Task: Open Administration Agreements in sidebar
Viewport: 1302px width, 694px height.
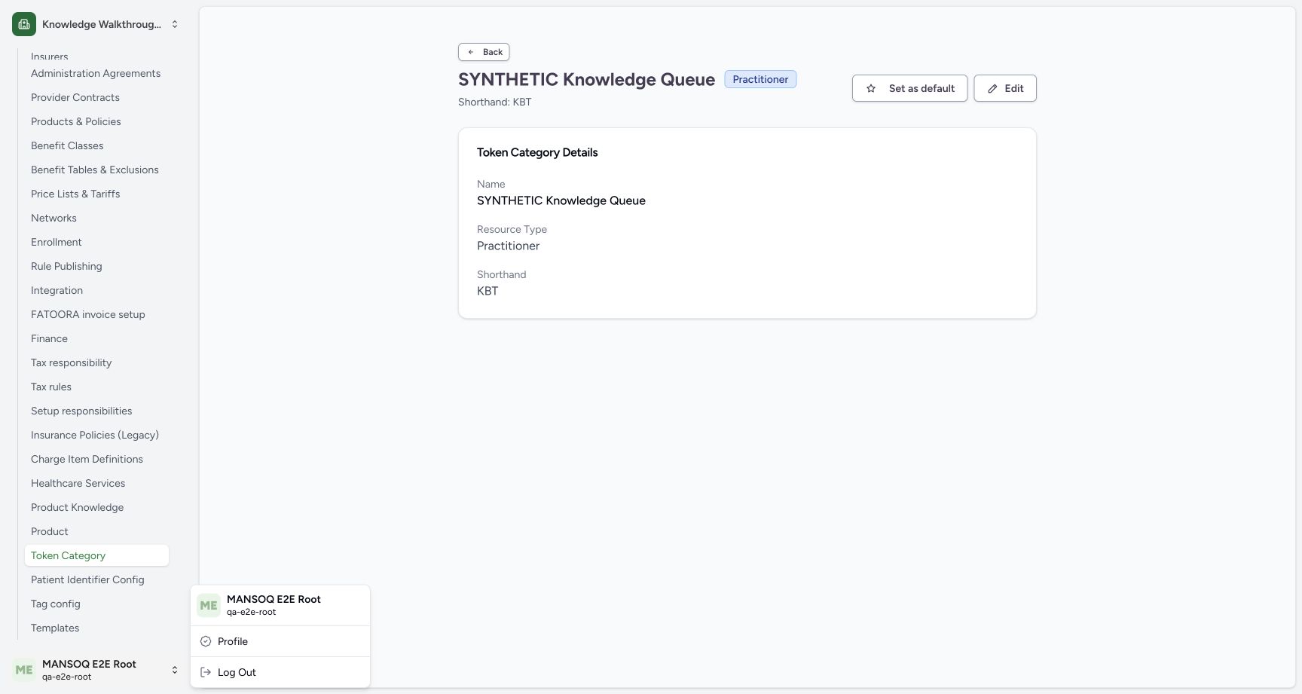Action: (x=96, y=73)
